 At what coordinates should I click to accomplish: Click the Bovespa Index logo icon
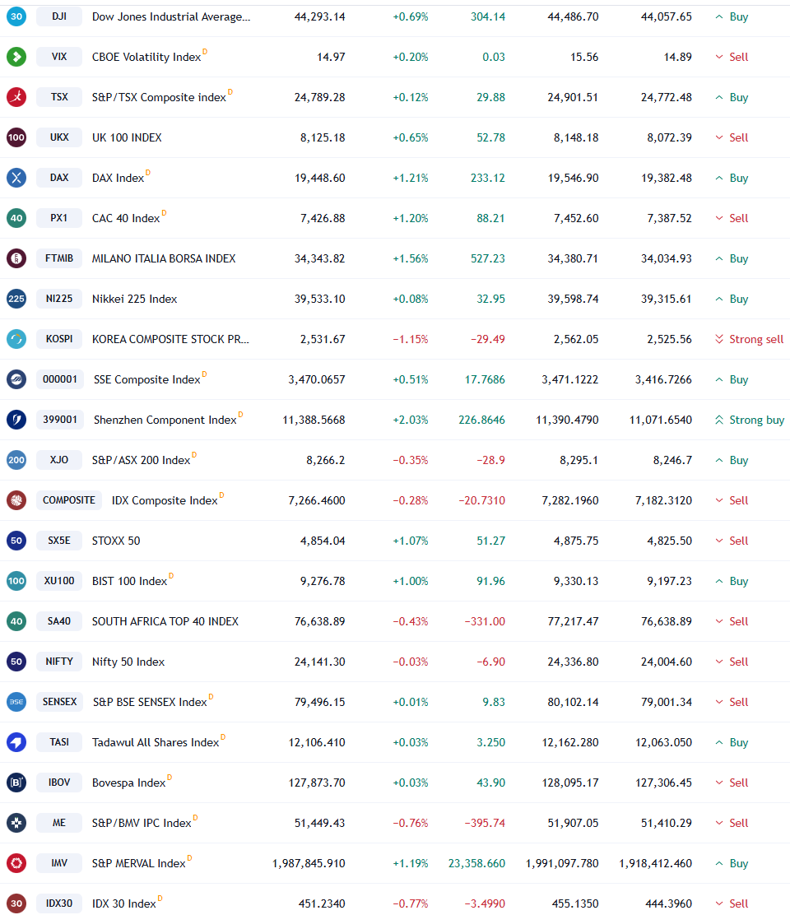[x=16, y=782]
